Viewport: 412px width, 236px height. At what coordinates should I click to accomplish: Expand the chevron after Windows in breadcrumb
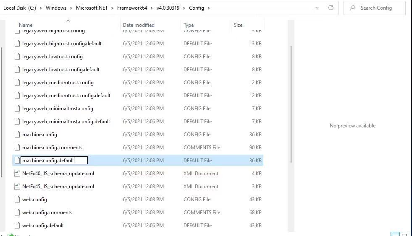coord(71,8)
